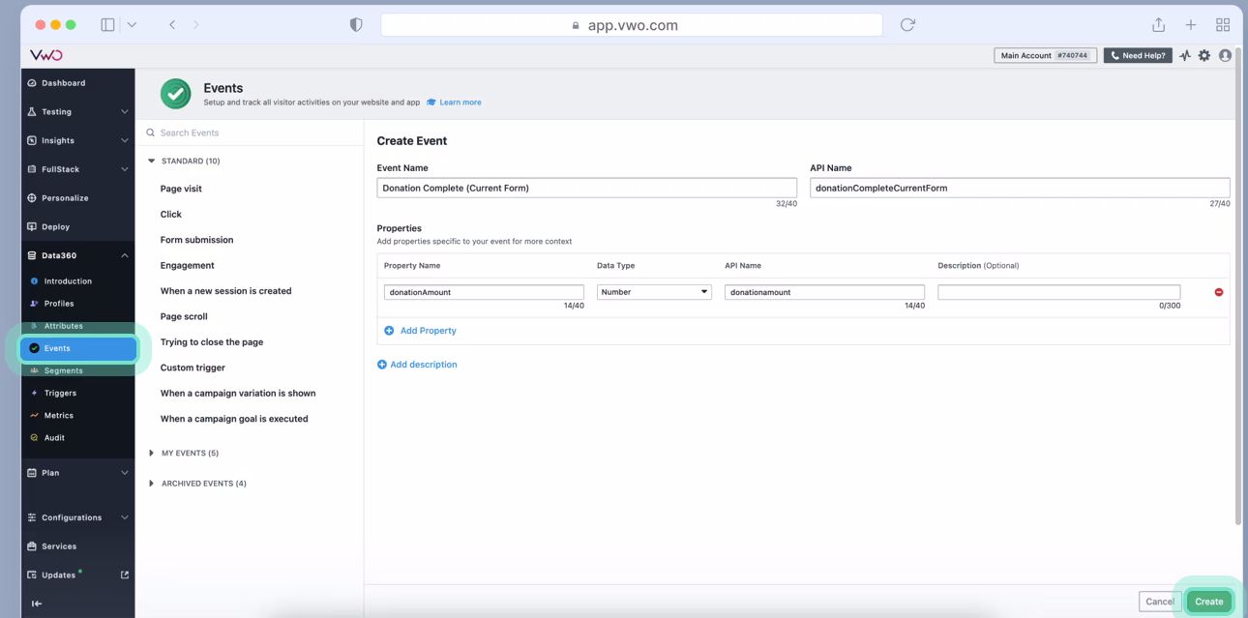Collapse the sidebar with the arrow icon
The image size is (1248, 618).
(35, 603)
